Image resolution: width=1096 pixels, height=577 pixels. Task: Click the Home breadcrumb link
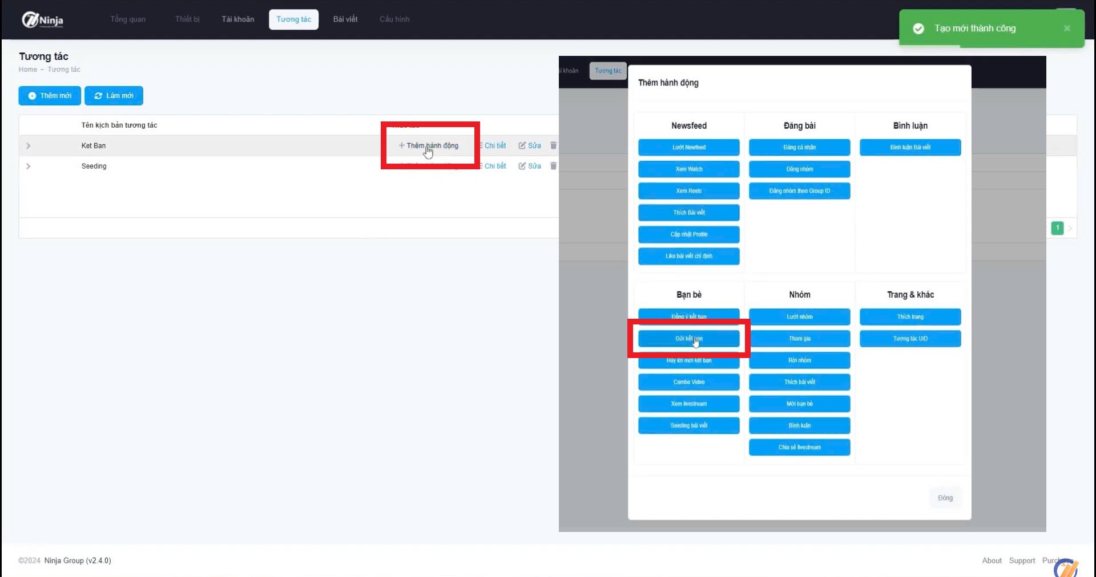[x=27, y=70]
